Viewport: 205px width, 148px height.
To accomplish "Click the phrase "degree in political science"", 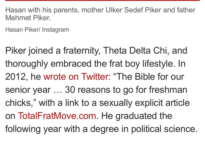I will pos(144,129).
